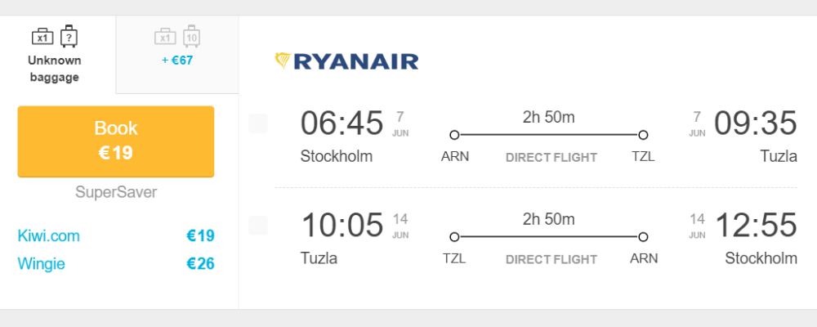Screen dimensions: 817x327
Task: Click the 10 kg suitcase icon
Action: tap(192, 37)
